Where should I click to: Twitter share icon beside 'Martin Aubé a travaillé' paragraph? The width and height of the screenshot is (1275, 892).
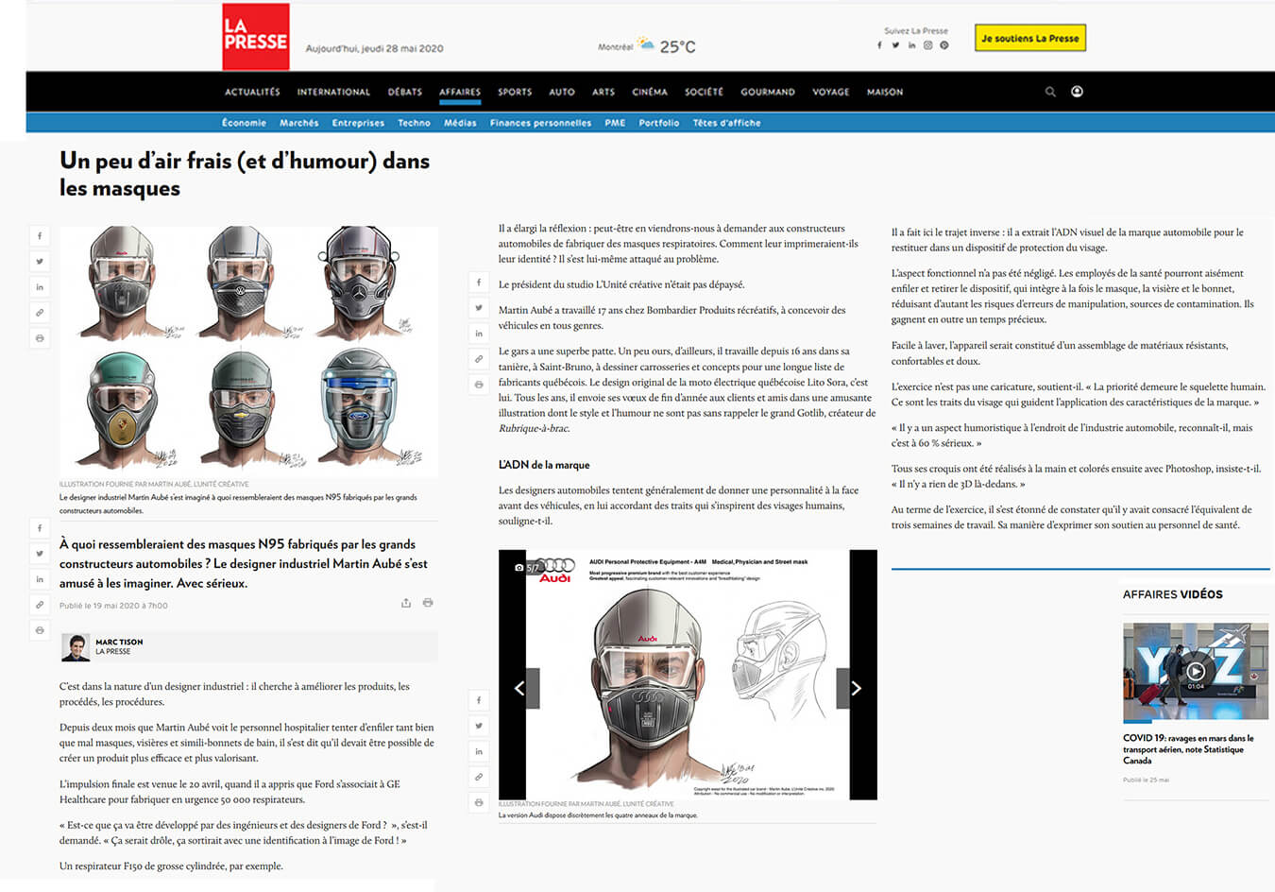coord(479,307)
